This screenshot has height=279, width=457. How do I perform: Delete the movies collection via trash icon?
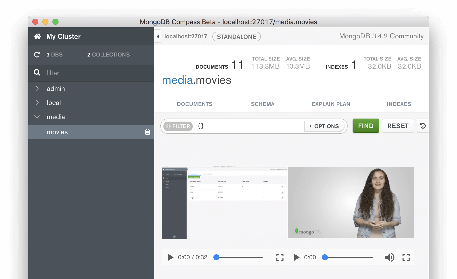pyautogui.click(x=148, y=132)
